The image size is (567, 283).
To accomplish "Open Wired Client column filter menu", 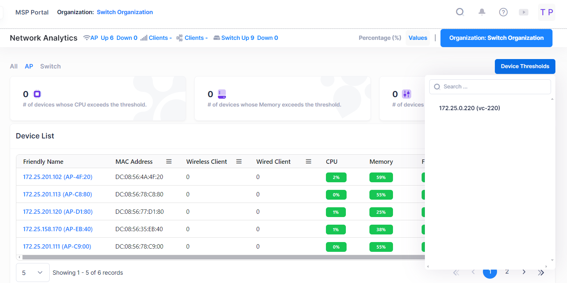I will pyautogui.click(x=309, y=161).
